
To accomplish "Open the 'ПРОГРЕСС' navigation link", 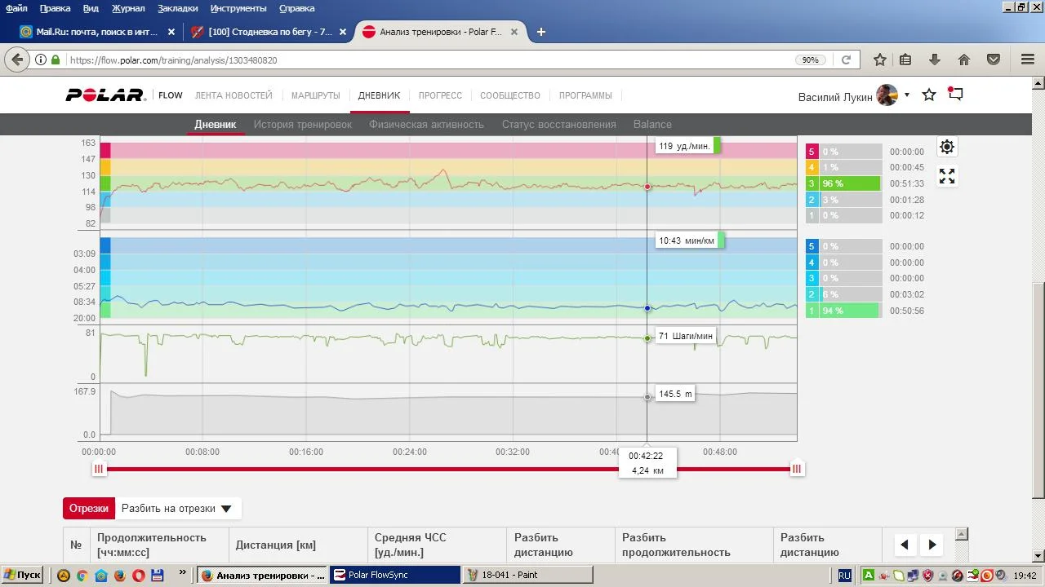I will click(x=440, y=95).
